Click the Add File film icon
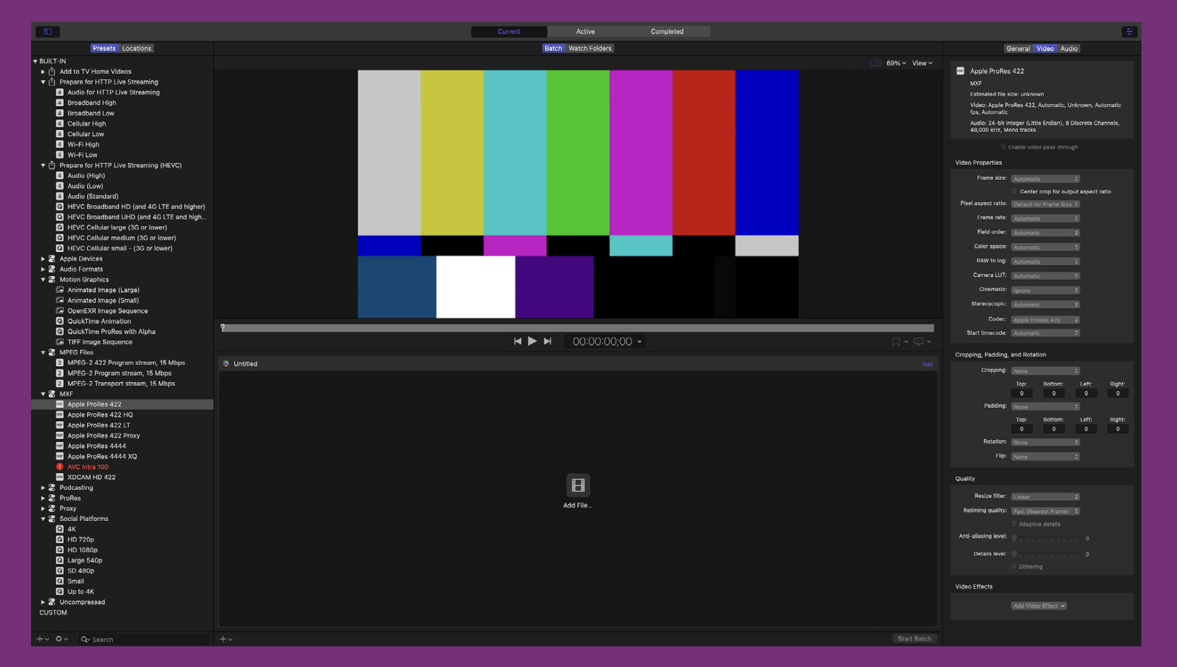 (x=578, y=485)
